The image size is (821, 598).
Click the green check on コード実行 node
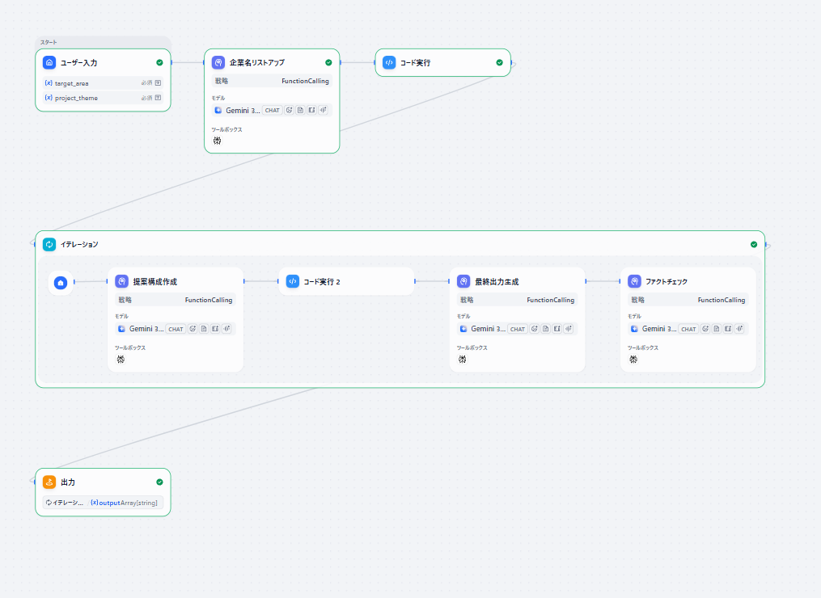coord(500,63)
